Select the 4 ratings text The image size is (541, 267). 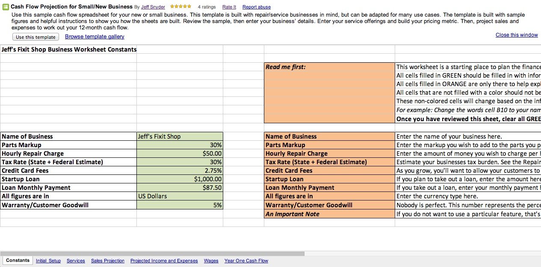(207, 7)
